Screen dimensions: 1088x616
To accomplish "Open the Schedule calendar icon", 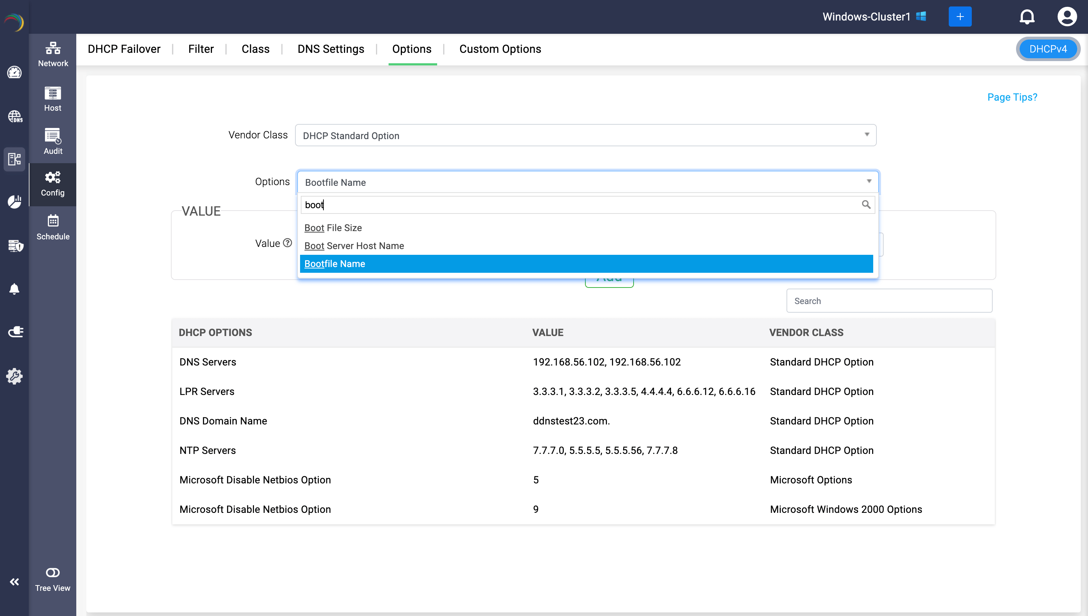I will [x=53, y=227].
